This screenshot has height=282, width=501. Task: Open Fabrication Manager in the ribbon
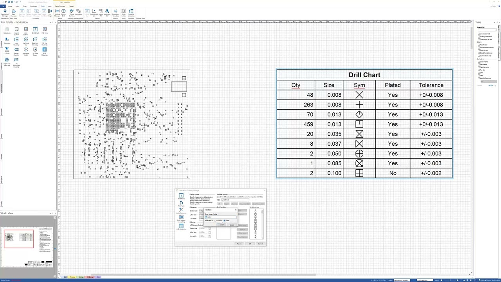[x=5, y=13]
